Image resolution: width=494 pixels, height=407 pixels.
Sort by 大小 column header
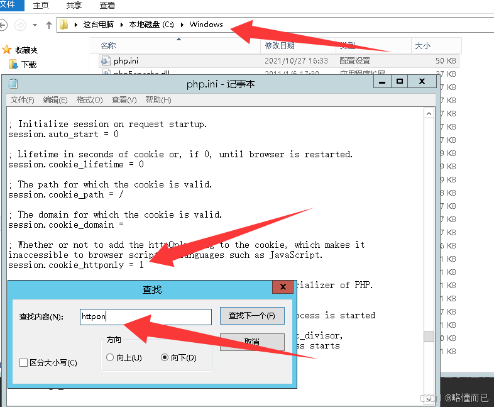point(423,46)
